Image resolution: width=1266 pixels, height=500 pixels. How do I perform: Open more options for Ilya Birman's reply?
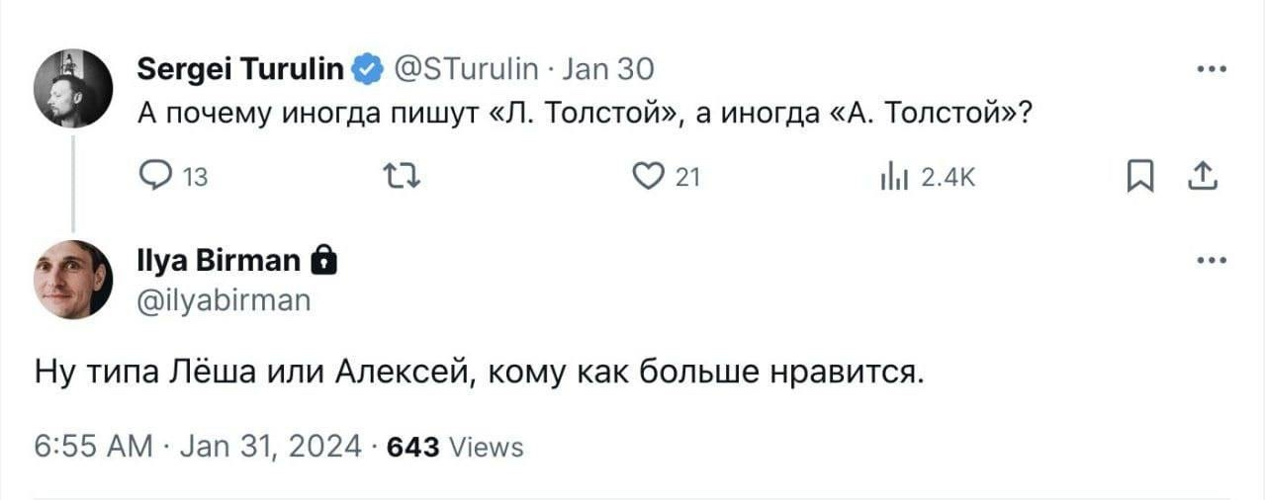point(1211,261)
